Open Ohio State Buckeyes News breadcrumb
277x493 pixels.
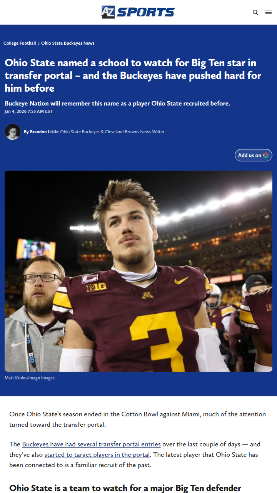68,43
